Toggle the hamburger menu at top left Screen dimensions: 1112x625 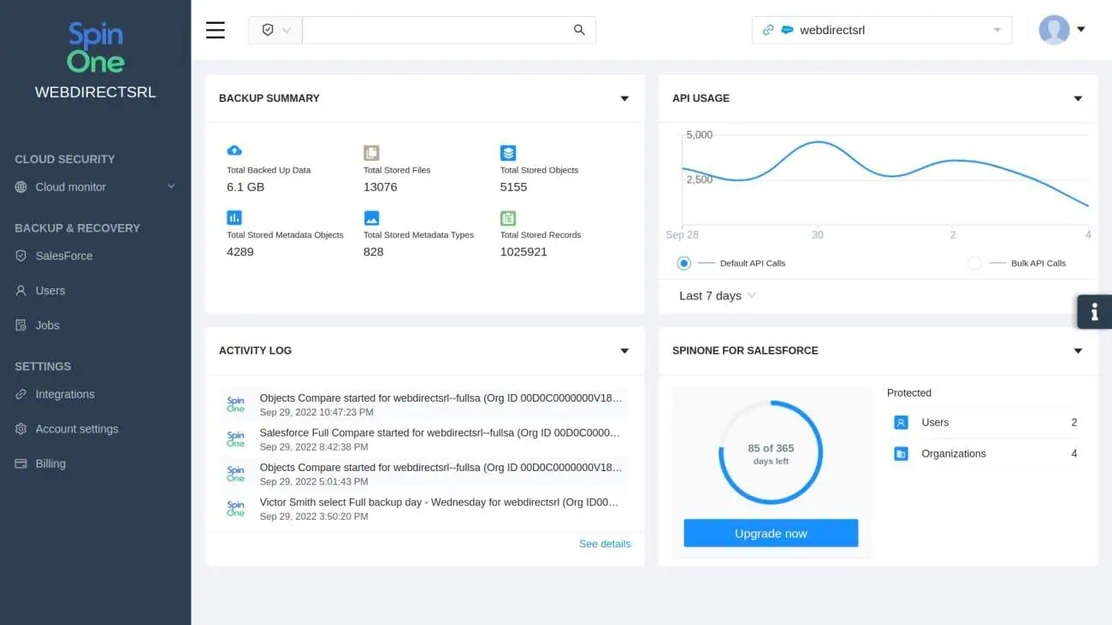click(x=215, y=29)
